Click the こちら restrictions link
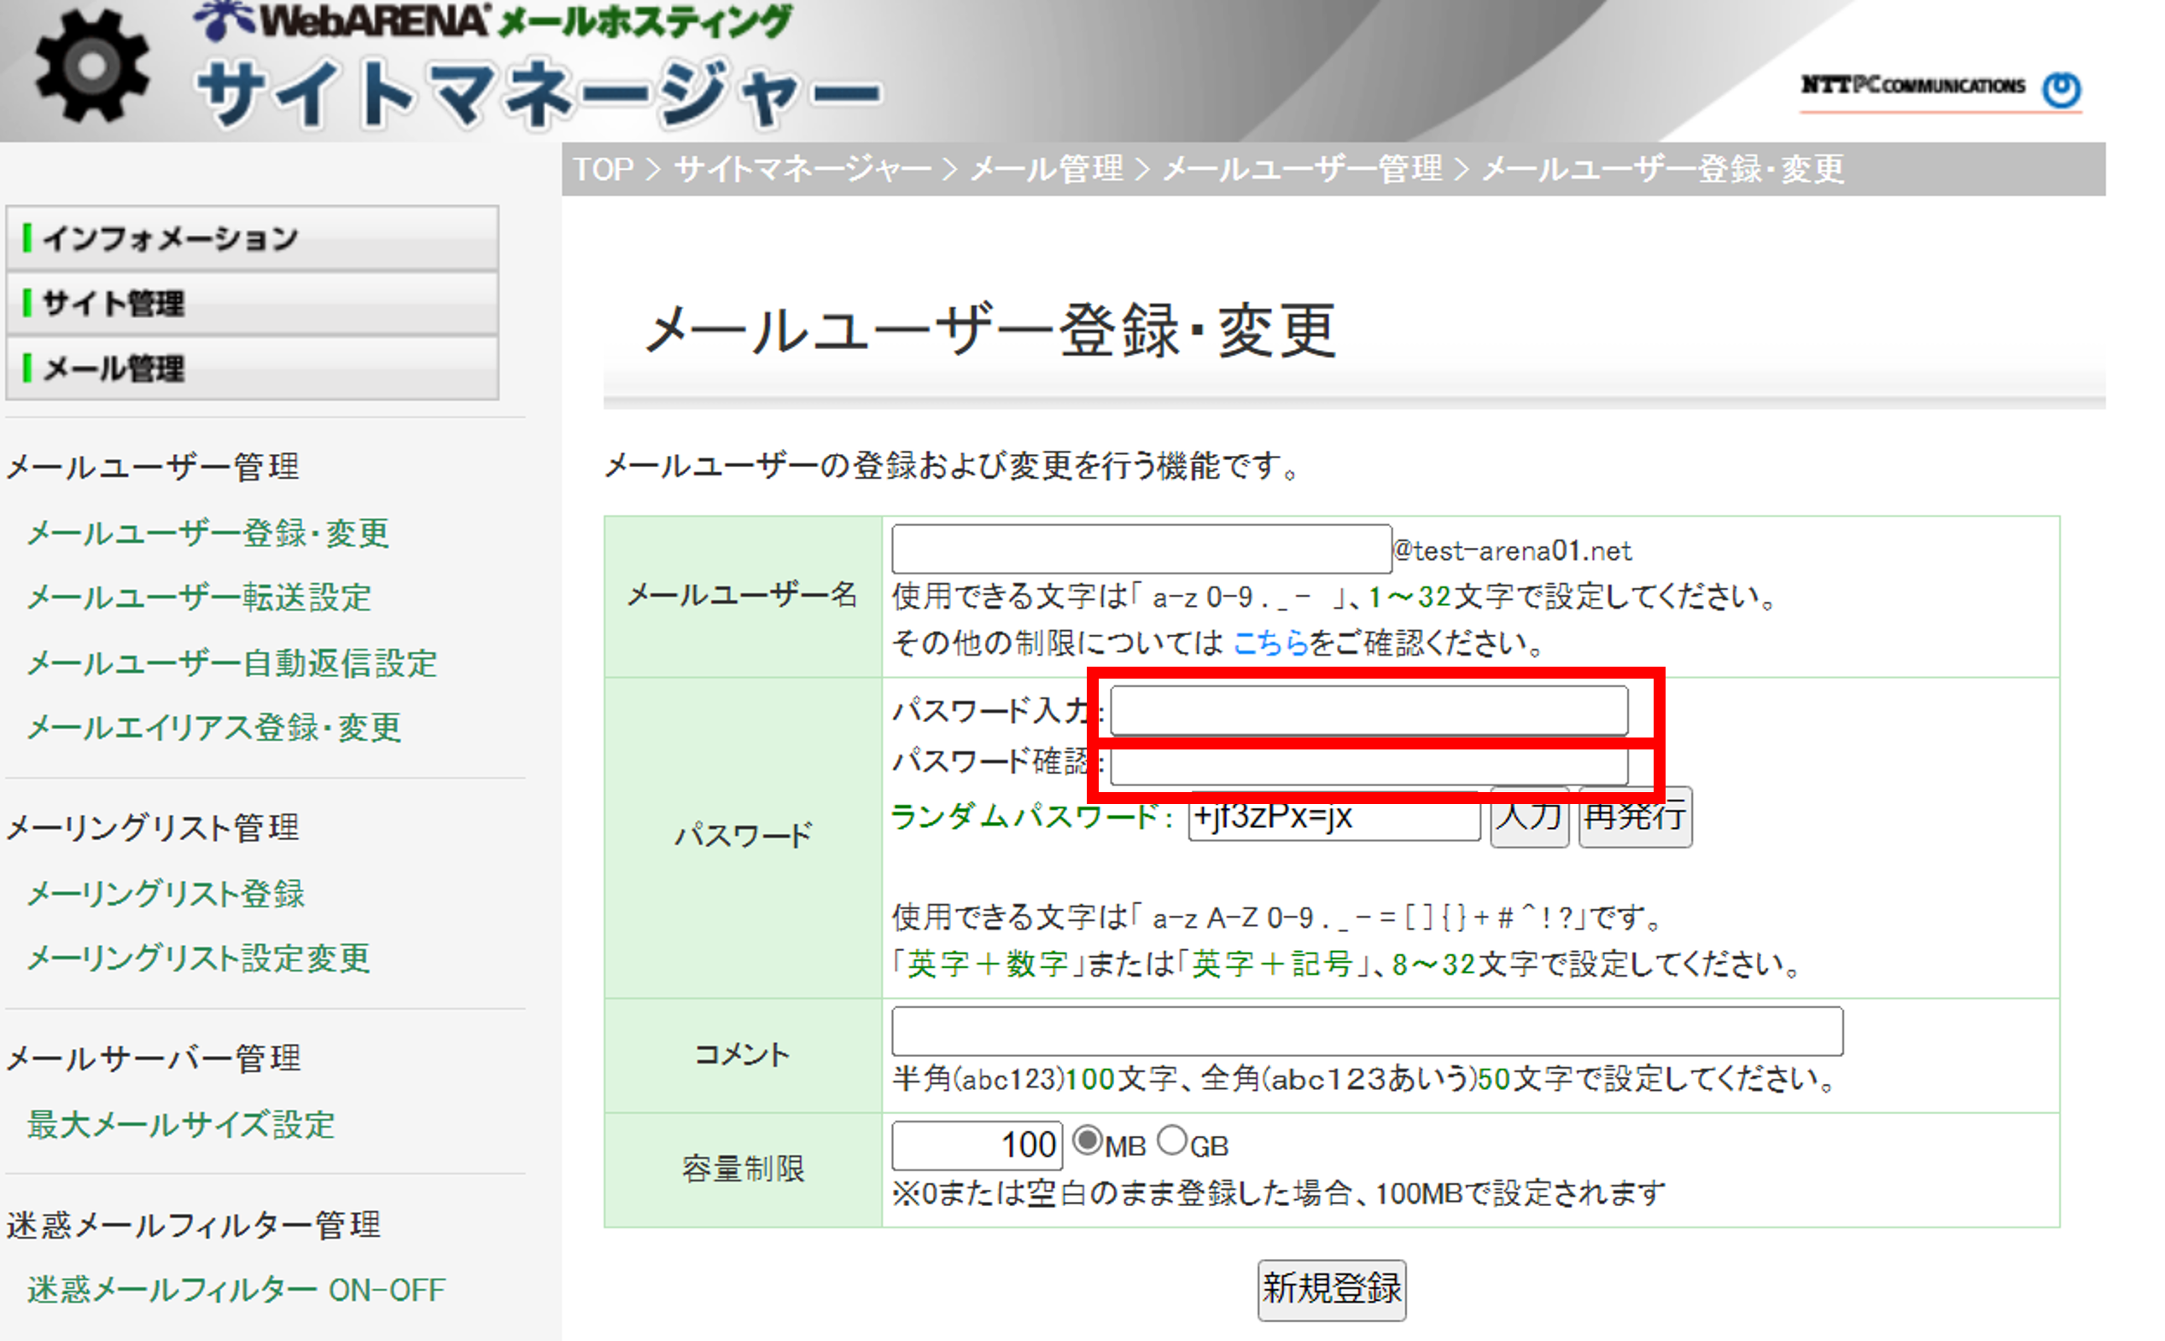Screen dimensions: 2165x1341 point(1269,642)
